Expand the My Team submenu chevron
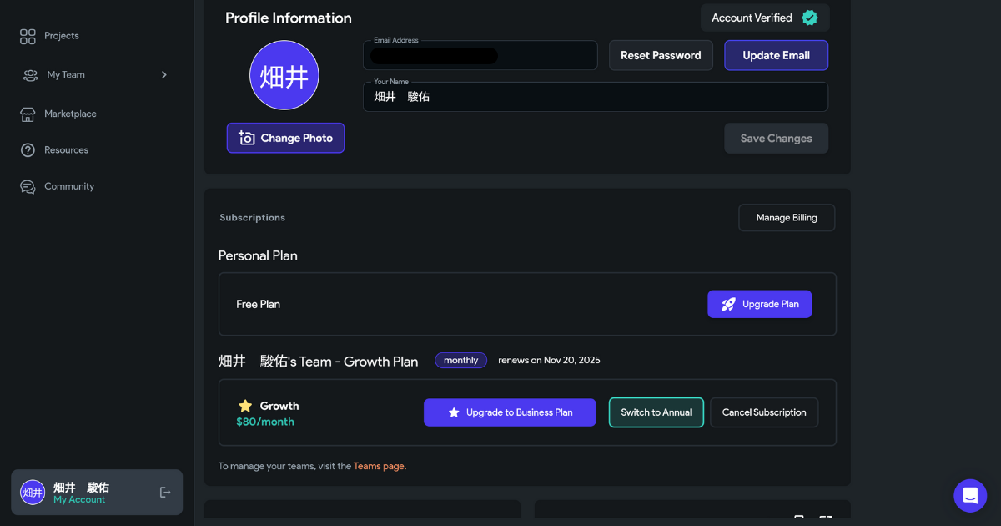This screenshot has width=1001, height=526. pyautogui.click(x=164, y=75)
